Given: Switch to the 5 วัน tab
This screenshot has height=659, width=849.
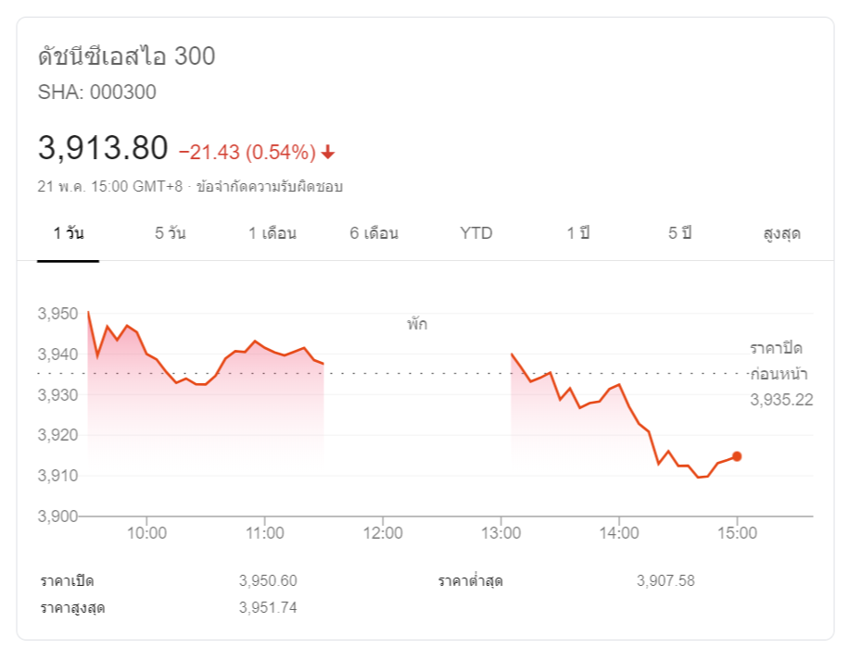Looking at the screenshot, I should tap(171, 233).
